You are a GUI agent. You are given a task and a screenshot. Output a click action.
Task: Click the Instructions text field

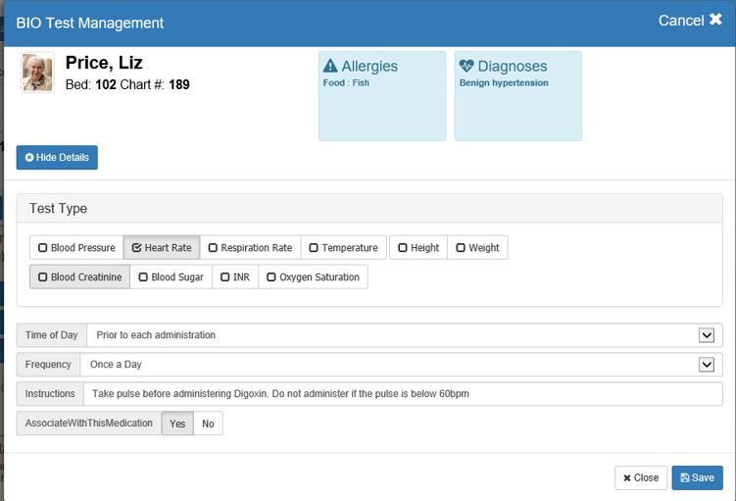404,394
